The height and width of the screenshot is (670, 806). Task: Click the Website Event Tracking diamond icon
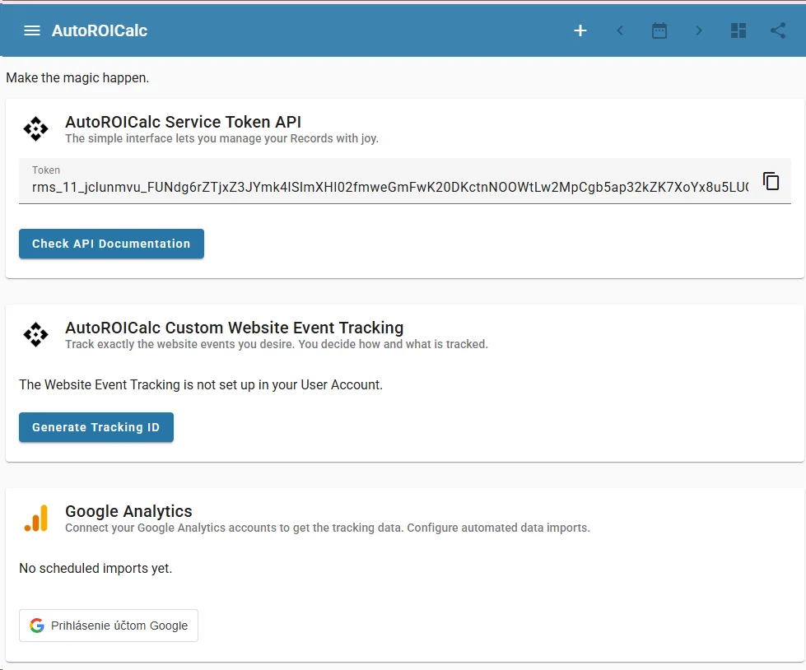pos(35,334)
